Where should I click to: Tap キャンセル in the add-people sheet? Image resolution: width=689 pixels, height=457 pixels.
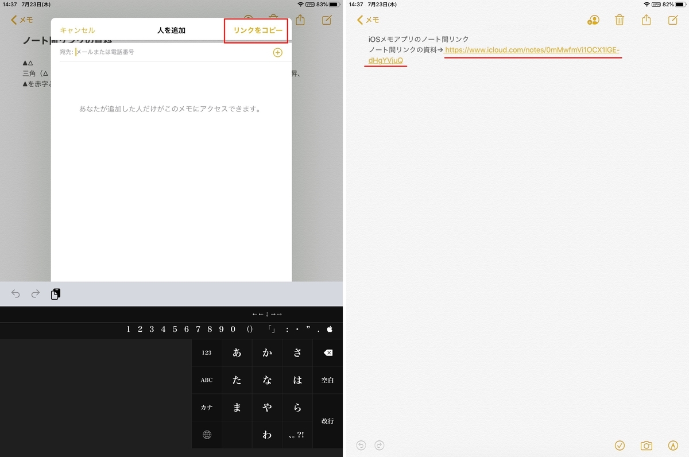click(x=78, y=30)
